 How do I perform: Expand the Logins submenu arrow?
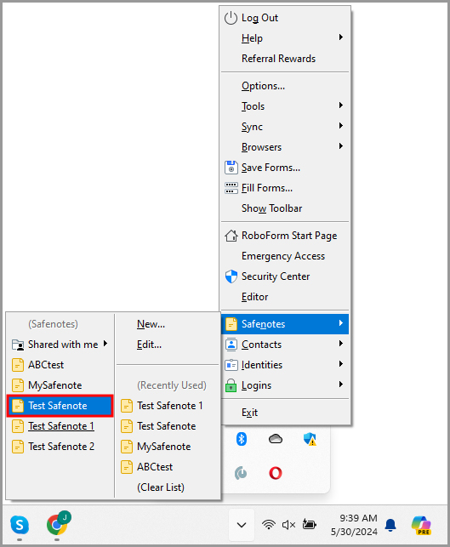point(341,385)
